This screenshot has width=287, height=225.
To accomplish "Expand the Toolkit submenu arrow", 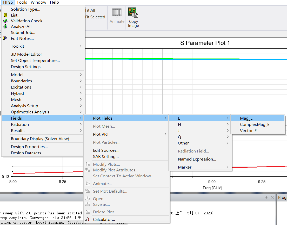I will click(x=81, y=46).
